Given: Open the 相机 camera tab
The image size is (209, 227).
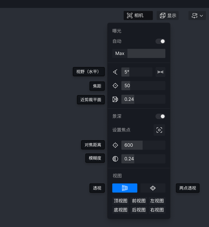Looking at the screenshot, I should coord(138,15).
